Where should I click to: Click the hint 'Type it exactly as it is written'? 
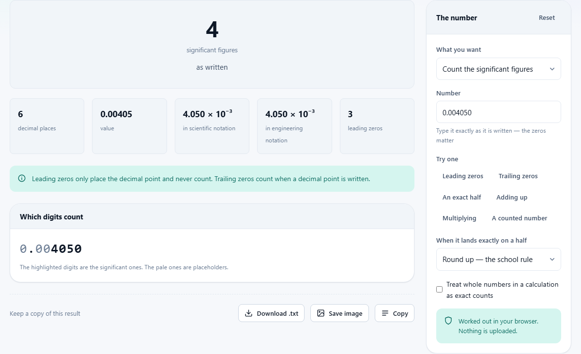point(491,136)
